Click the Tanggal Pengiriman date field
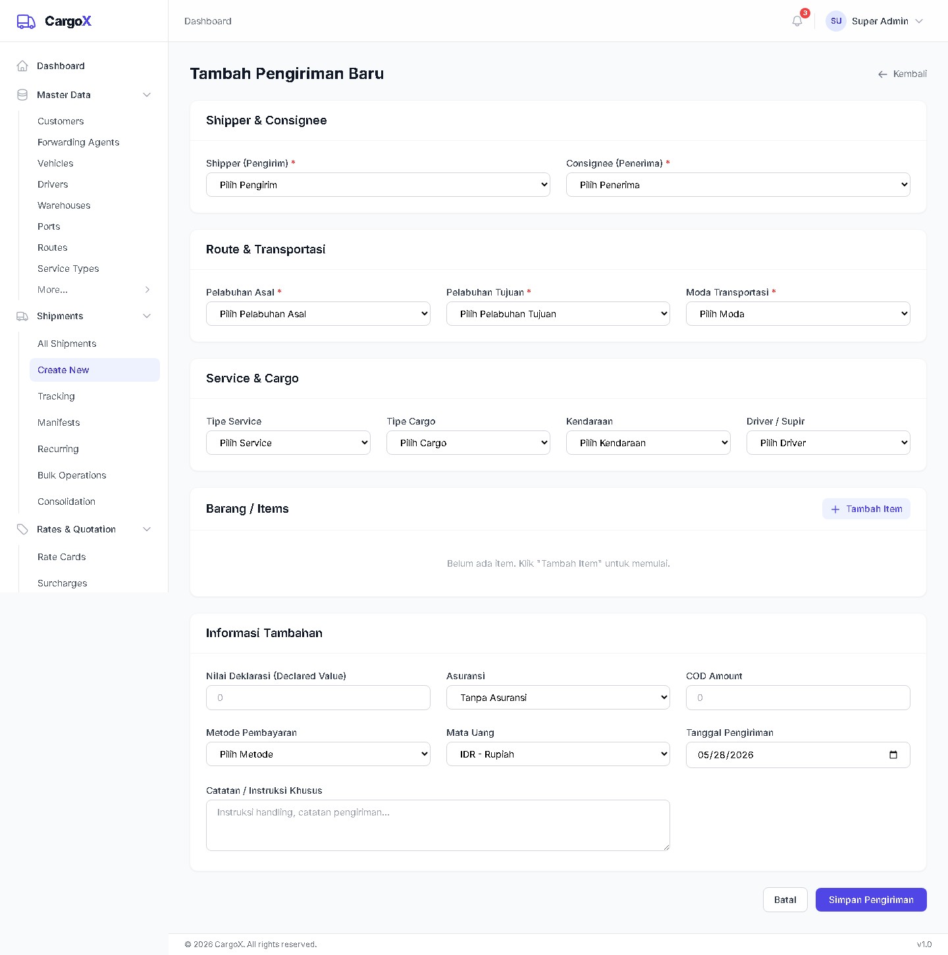The height and width of the screenshot is (955, 948). (x=798, y=755)
